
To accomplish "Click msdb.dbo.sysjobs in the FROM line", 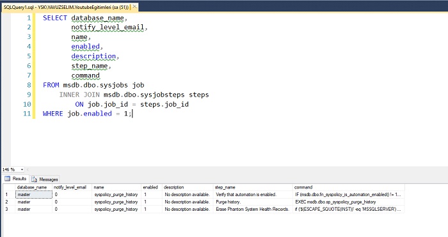I will [x=95, y=85].
